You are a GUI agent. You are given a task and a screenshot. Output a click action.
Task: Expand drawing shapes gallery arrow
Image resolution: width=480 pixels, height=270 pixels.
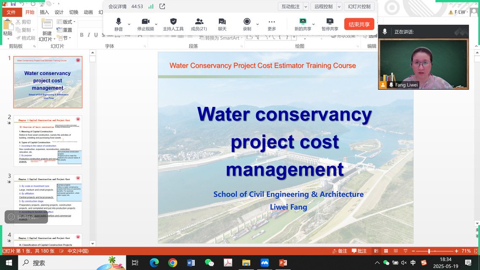point(294,37)
